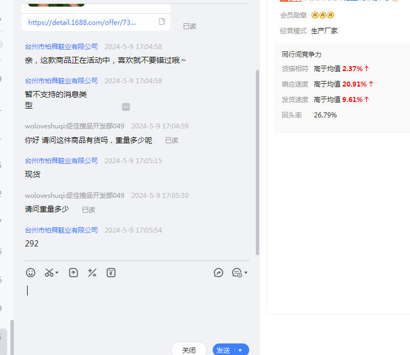The height and width of the screenshot is (355, 410).
Task: Click the upload file icon
Action: pos(73,272)
